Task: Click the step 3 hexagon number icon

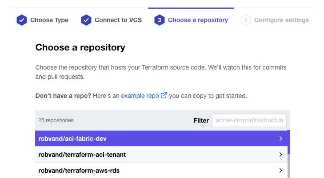Action: click(x=160, y=20)
